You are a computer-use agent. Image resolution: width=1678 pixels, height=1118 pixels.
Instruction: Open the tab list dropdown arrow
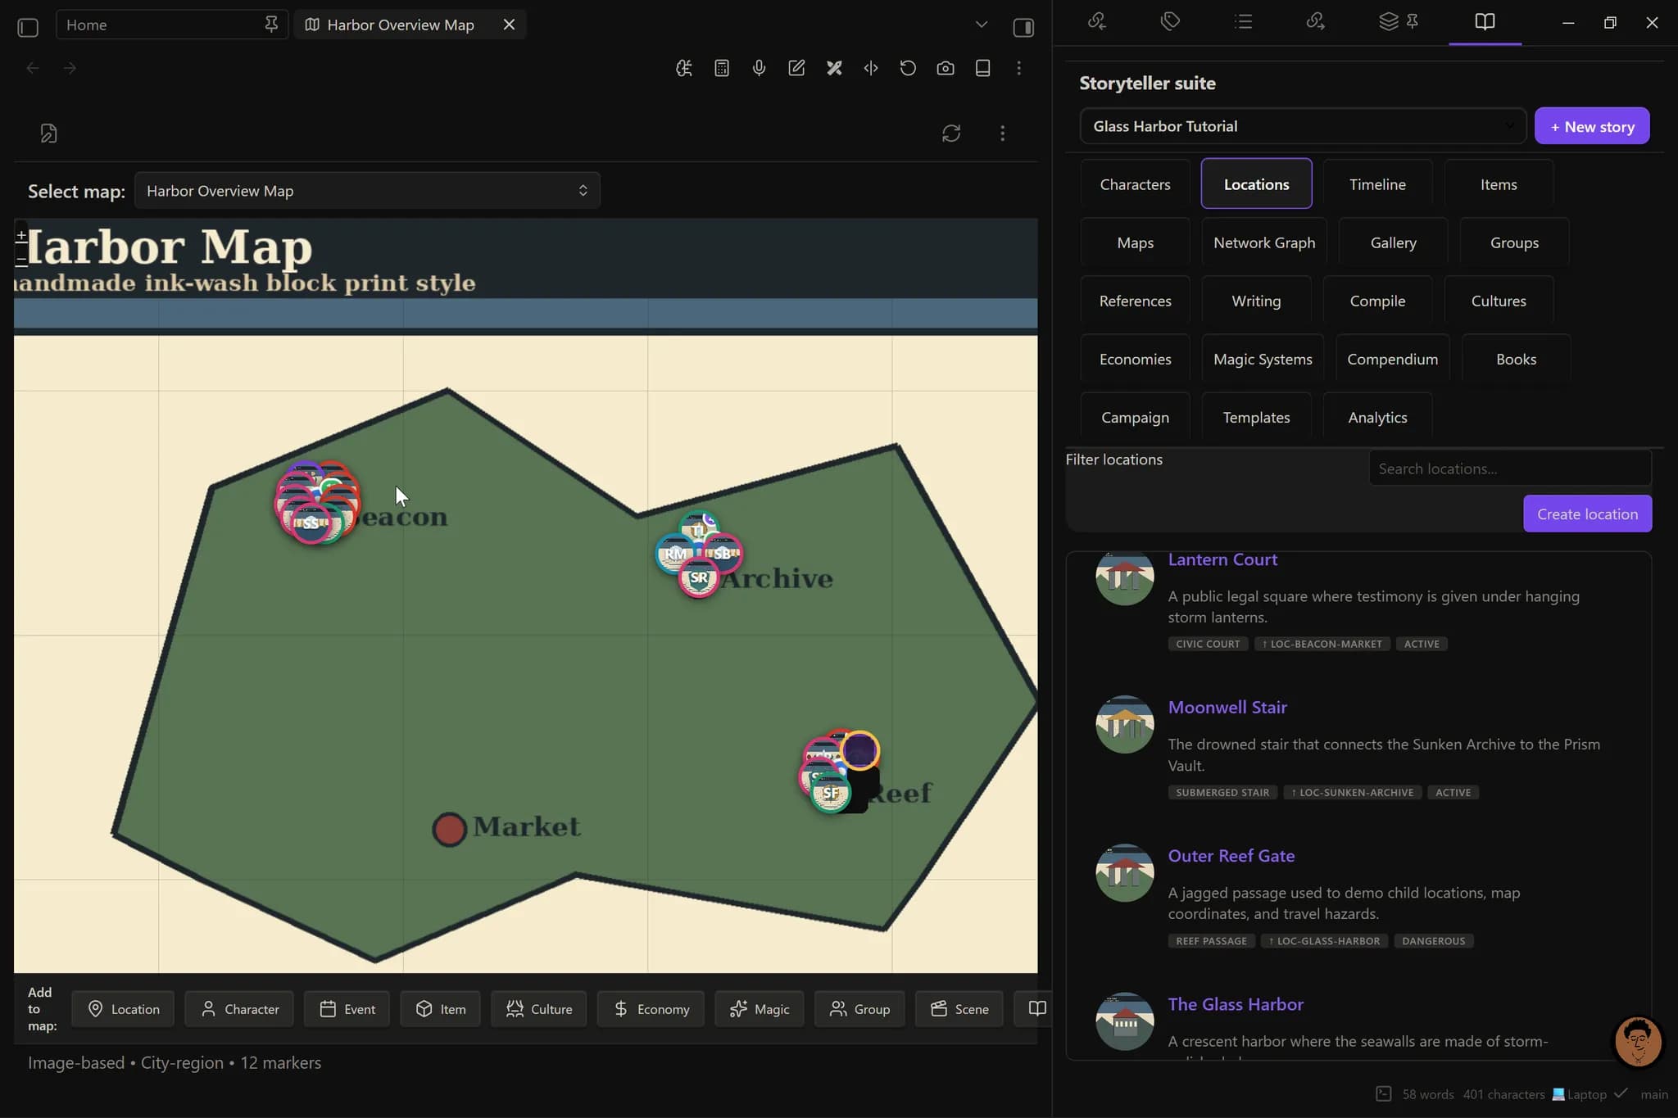click(x=982, y=25)
